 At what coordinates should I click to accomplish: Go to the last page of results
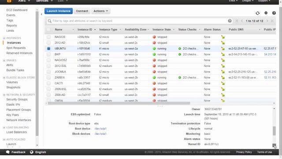(272, 21)
